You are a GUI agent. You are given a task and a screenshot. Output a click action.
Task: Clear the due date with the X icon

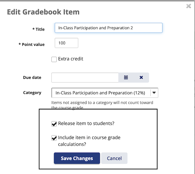141,78
